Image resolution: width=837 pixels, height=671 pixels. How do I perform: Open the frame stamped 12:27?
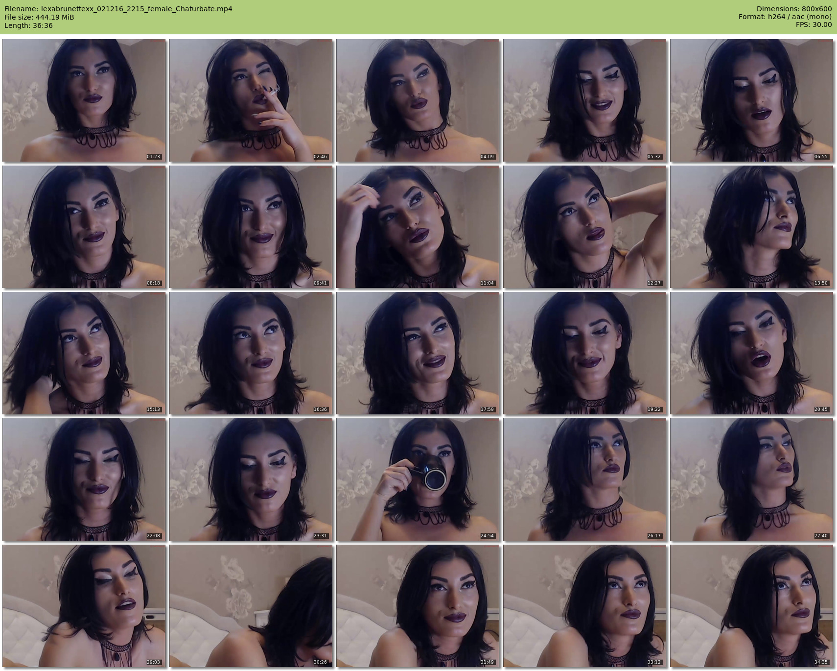585,227
